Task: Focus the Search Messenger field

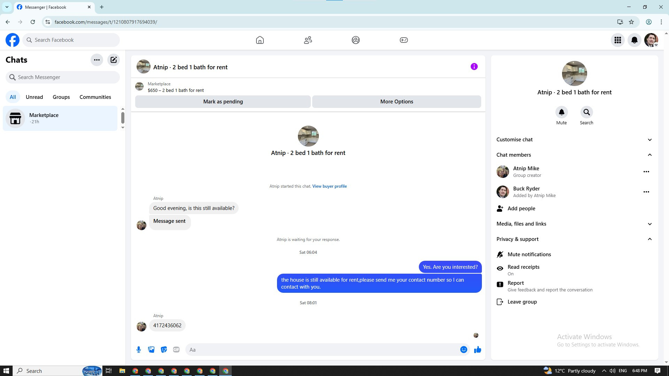Action: pyautogui.click(x=63, y=77)
